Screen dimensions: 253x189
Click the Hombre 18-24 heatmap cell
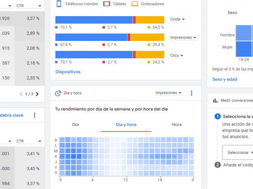click(244, 33)
